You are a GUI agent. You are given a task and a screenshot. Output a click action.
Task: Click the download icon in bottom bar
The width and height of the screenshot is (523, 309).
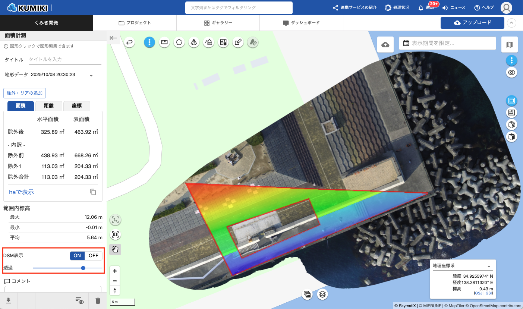pyautogui.click(x=8, y=300)
